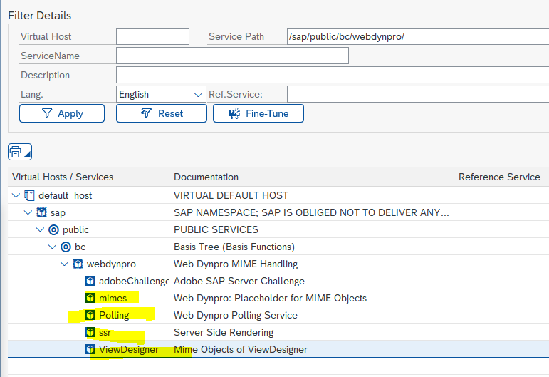Click into the Description input field

point(333,75)
